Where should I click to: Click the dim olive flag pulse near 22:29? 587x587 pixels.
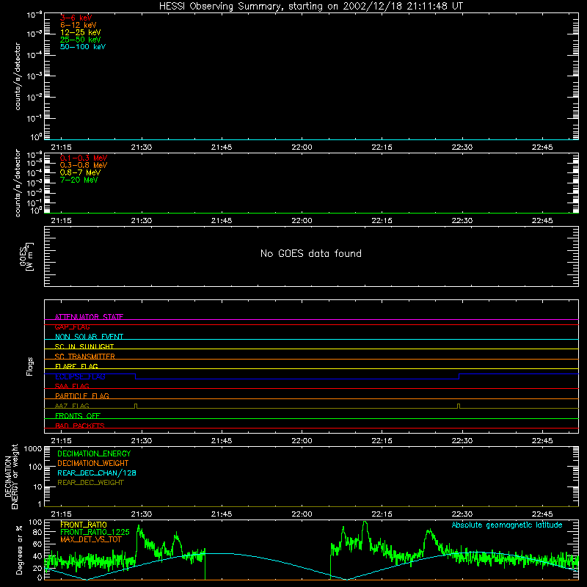[458, 406]
